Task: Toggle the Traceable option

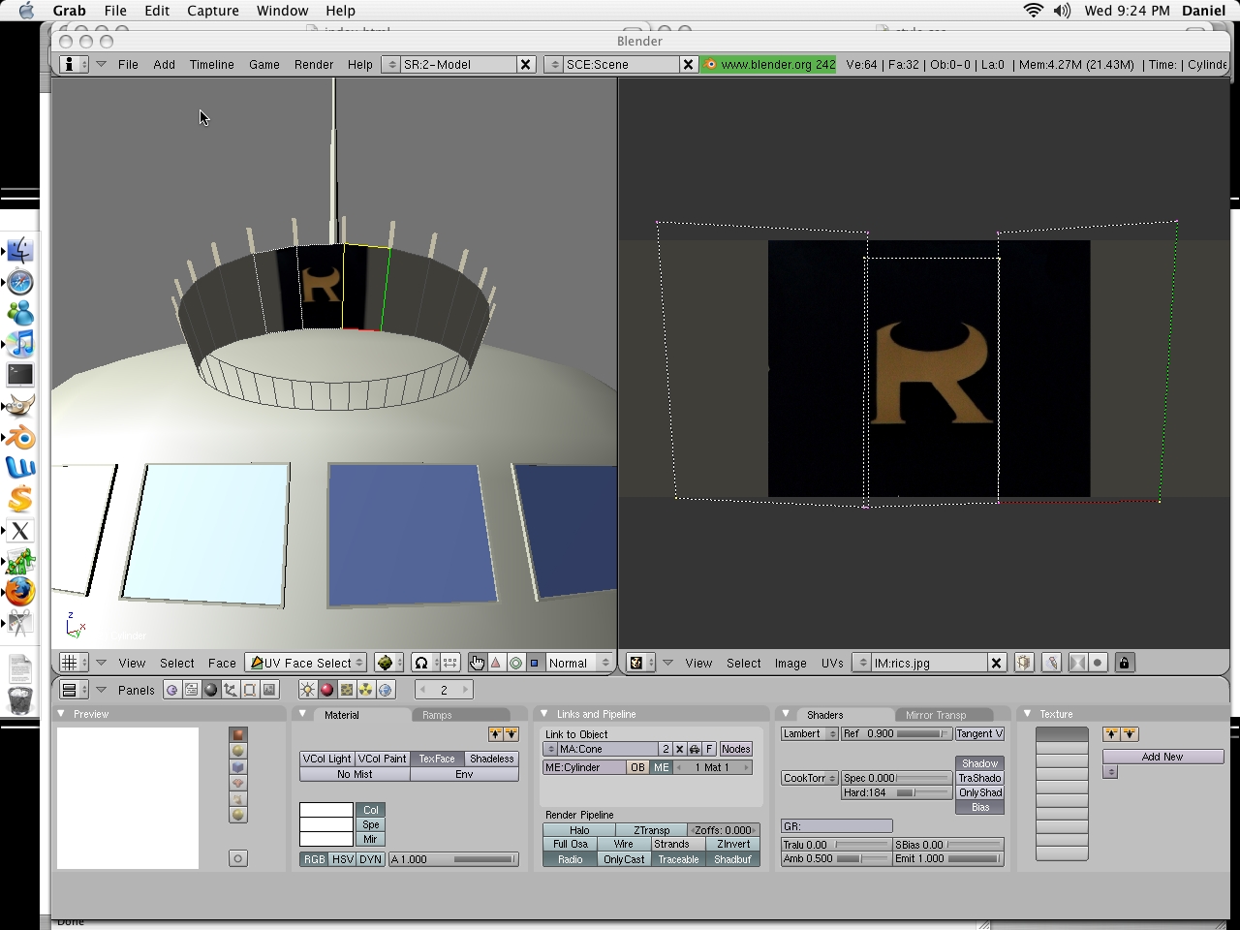Action: coord(678,859)
